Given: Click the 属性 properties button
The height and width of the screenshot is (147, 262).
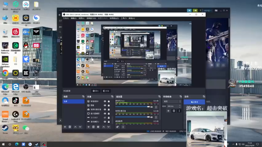Looking at the screenshot, I should click(x=96, y=91).
